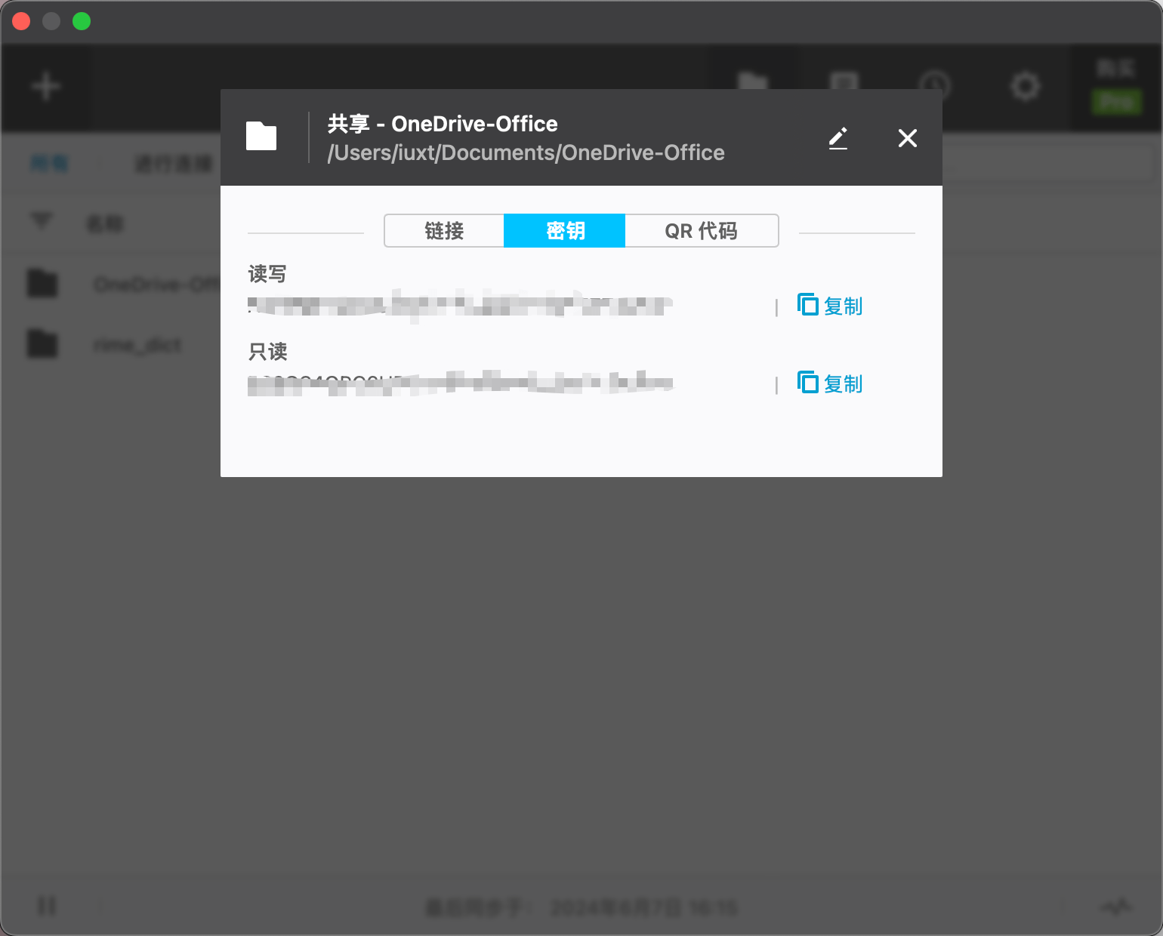
Task: Select the 密钥 tab
Action: click(x=565, y=231)
